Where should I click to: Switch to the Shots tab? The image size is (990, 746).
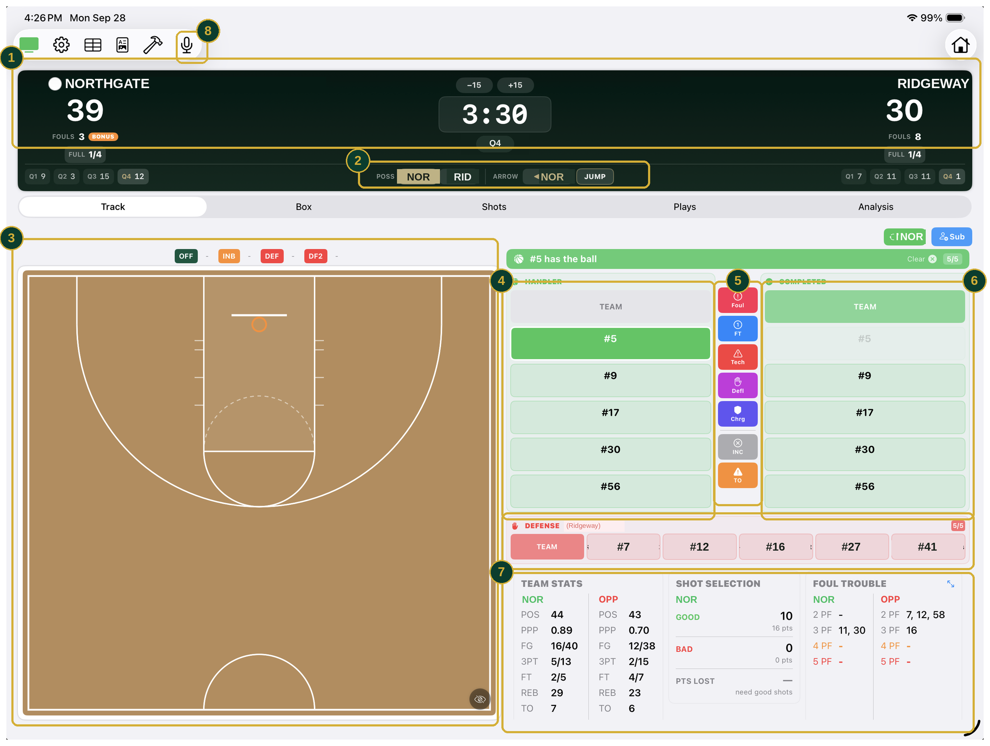point(494,207)
